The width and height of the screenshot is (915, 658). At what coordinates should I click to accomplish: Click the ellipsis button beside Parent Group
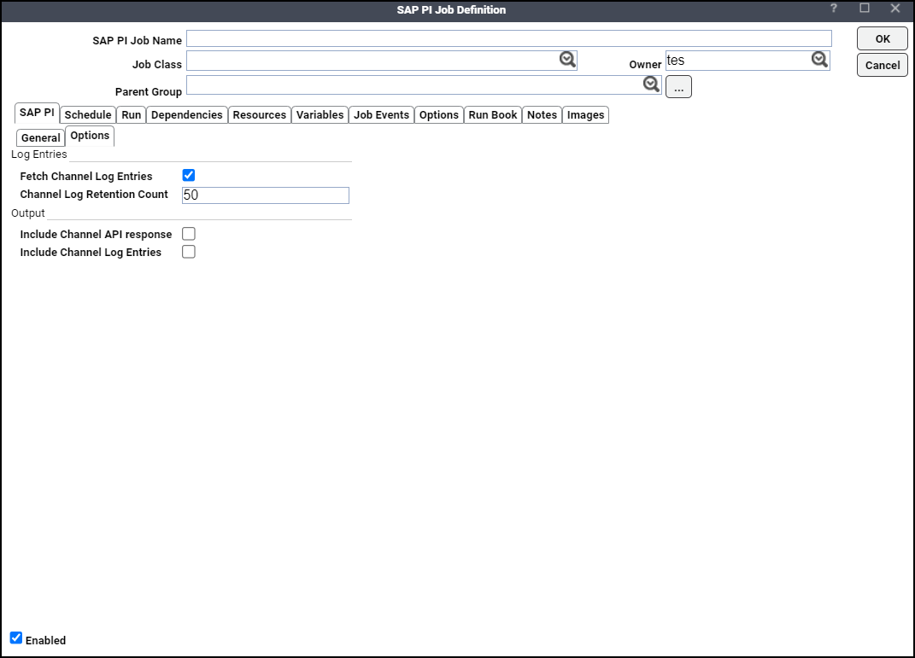(x=678, y=87)
